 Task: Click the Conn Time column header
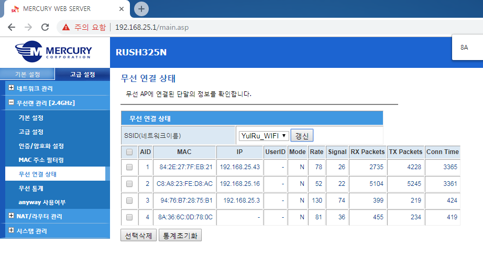tap(443, 152)
